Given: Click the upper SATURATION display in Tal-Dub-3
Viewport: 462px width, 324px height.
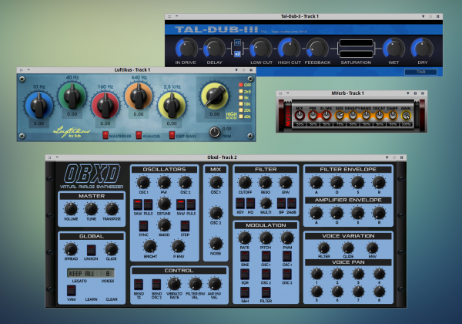Looking at the screenshot, I should [356, 43].
